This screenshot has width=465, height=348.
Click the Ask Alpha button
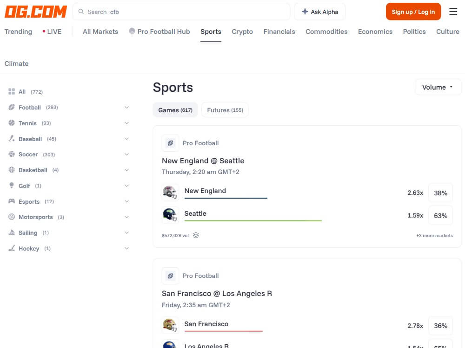coord(320,12)
